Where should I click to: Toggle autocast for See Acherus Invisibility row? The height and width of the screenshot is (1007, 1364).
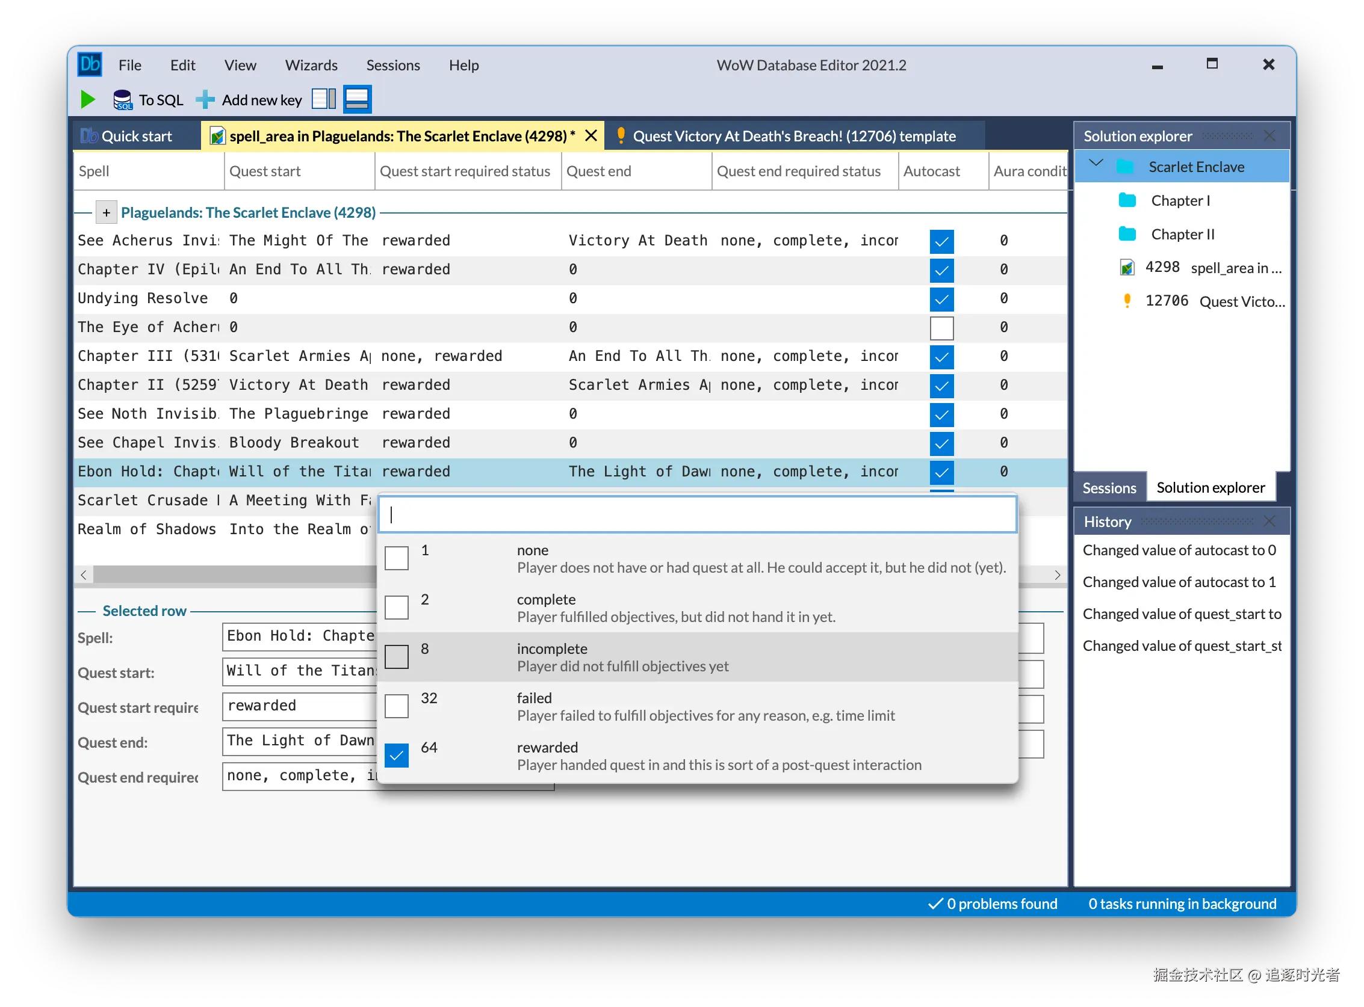click(x=942, y=241)
